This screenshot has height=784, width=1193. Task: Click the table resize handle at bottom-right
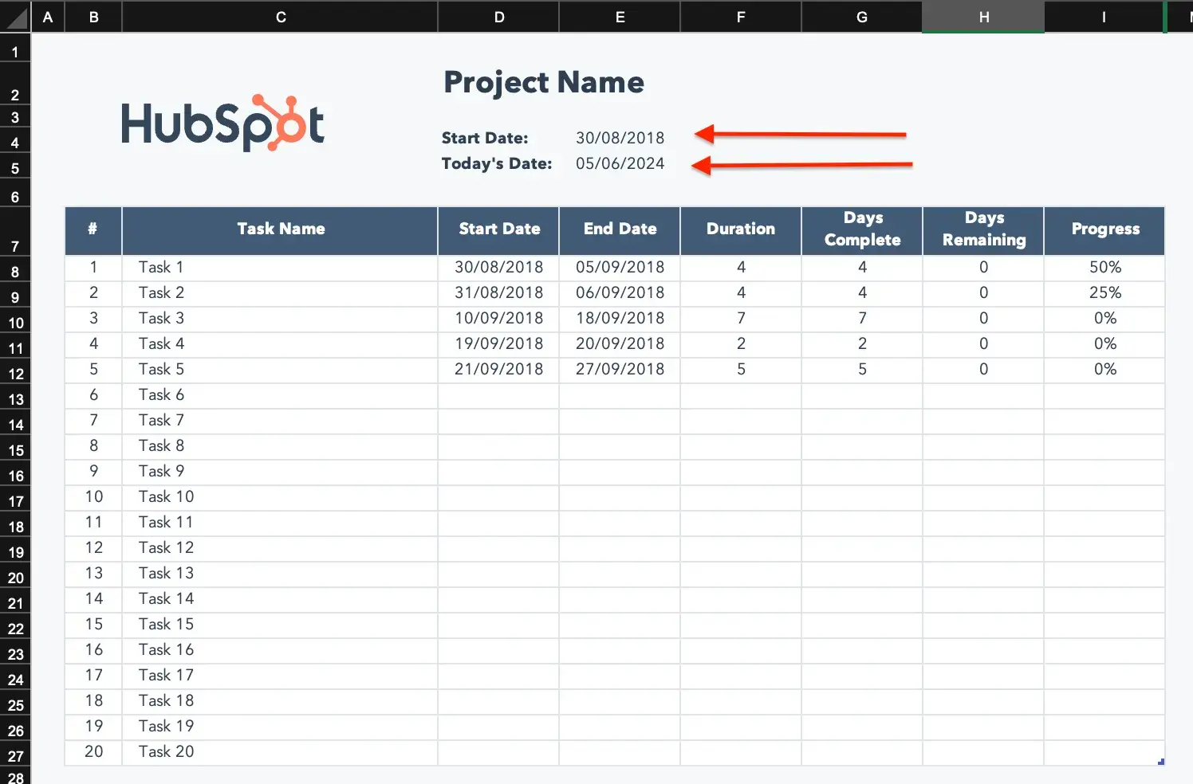1161,762
